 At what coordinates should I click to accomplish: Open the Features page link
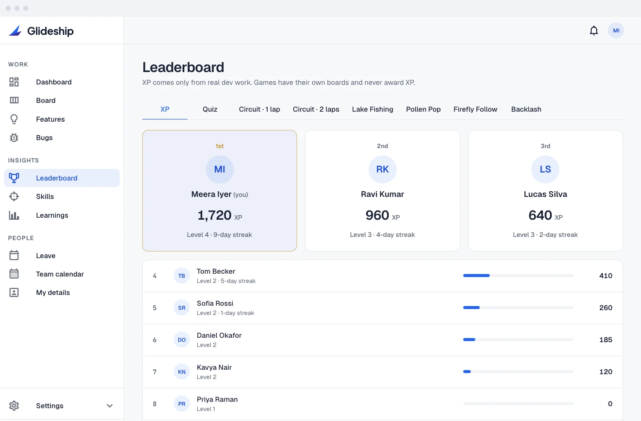point(62,119)
